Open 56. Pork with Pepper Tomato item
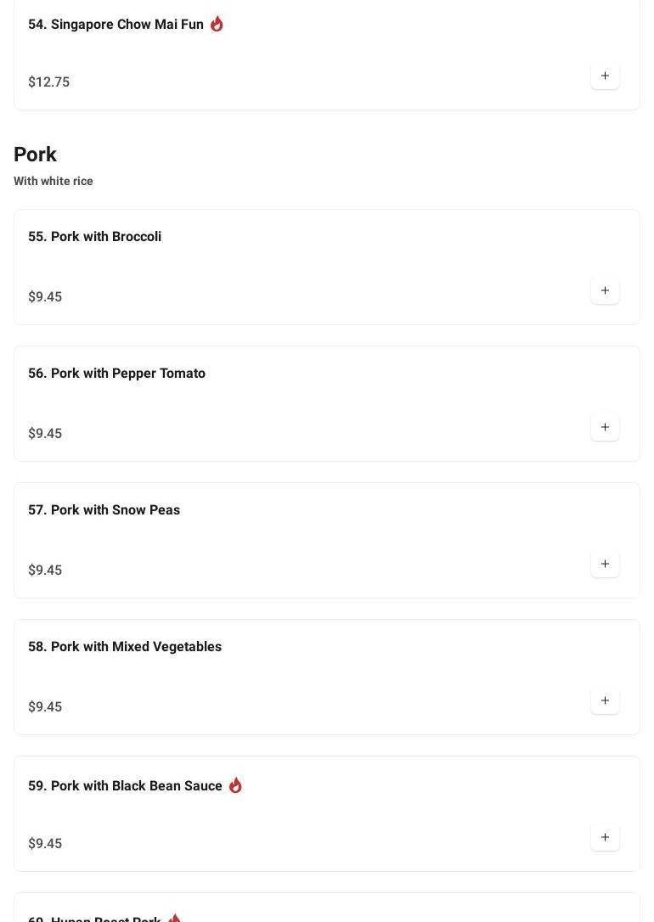This screenshot has height=922, width=654. click(x=116, y=374)
